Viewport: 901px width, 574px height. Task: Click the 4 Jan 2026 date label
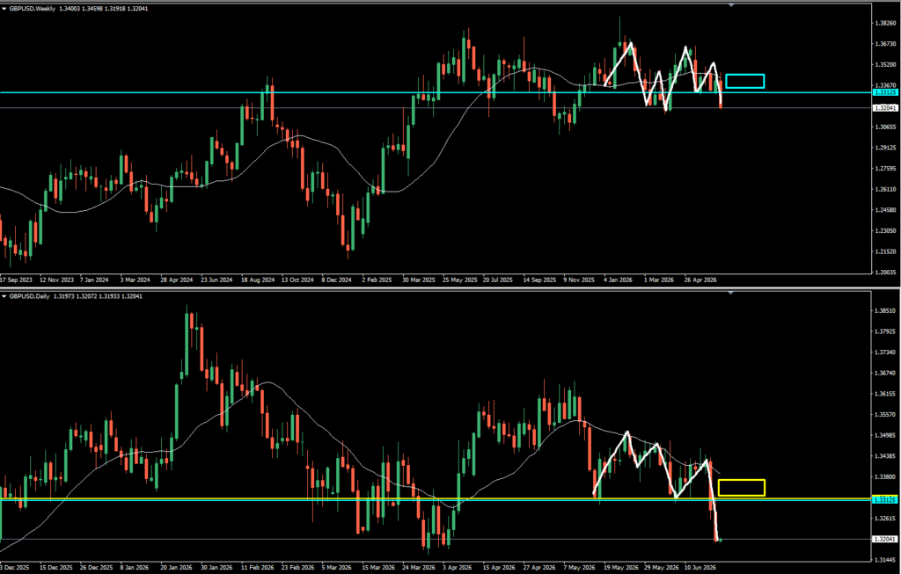[619, 280]
